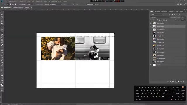Select the Pen tool
The width and height of the screenshot is (187, 105).
coord(2,65)
